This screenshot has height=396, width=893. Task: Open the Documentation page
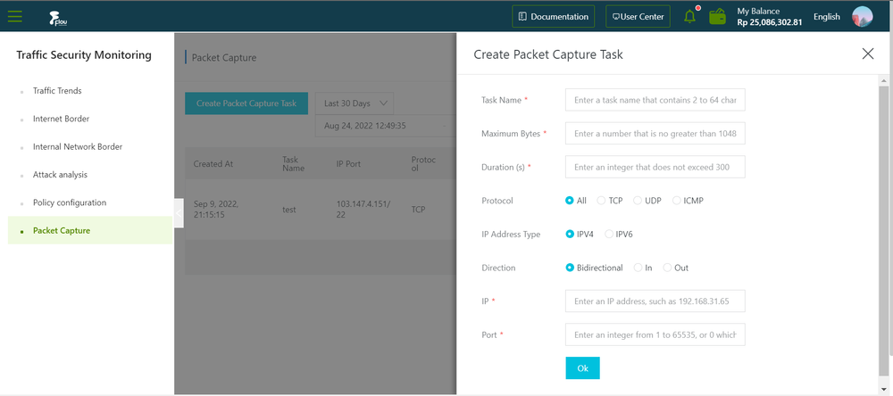point(554,16)
